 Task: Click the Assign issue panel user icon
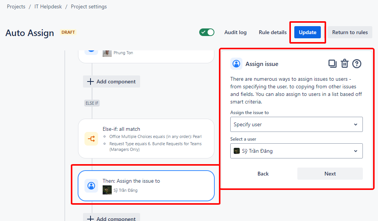click(236, 64)
